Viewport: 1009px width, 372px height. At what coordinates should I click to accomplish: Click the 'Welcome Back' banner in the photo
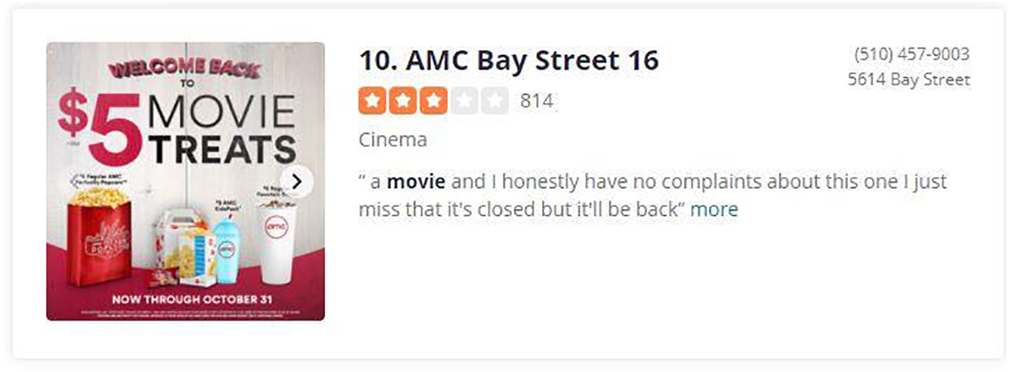click(x=184, y=71)
